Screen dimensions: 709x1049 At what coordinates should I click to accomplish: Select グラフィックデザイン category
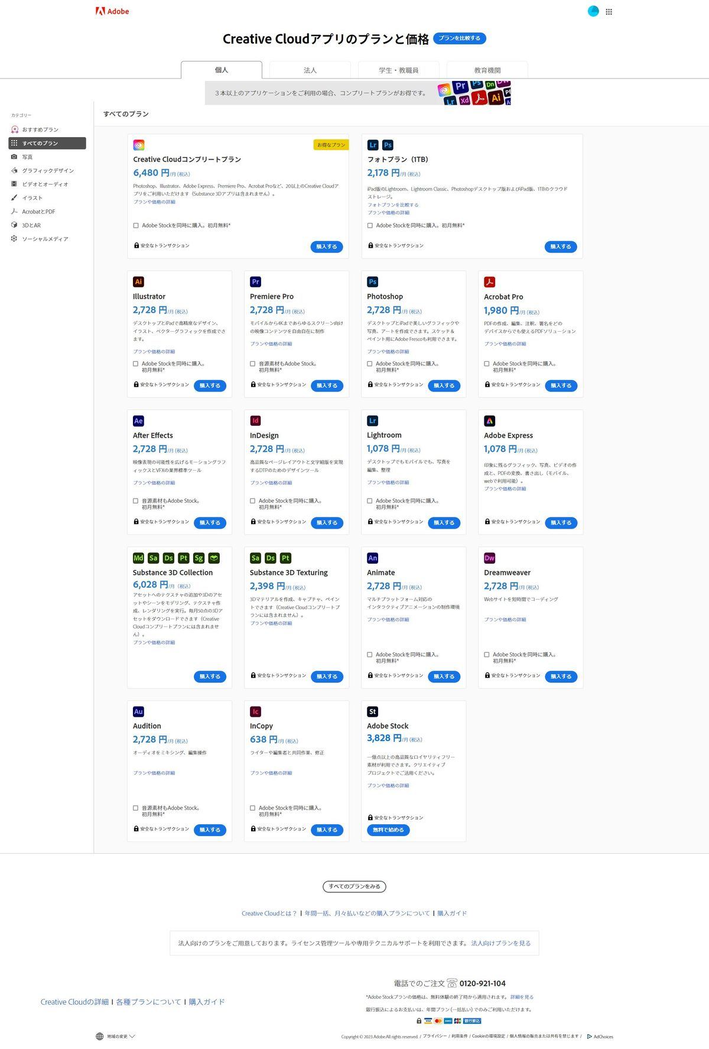coord(47,170)
